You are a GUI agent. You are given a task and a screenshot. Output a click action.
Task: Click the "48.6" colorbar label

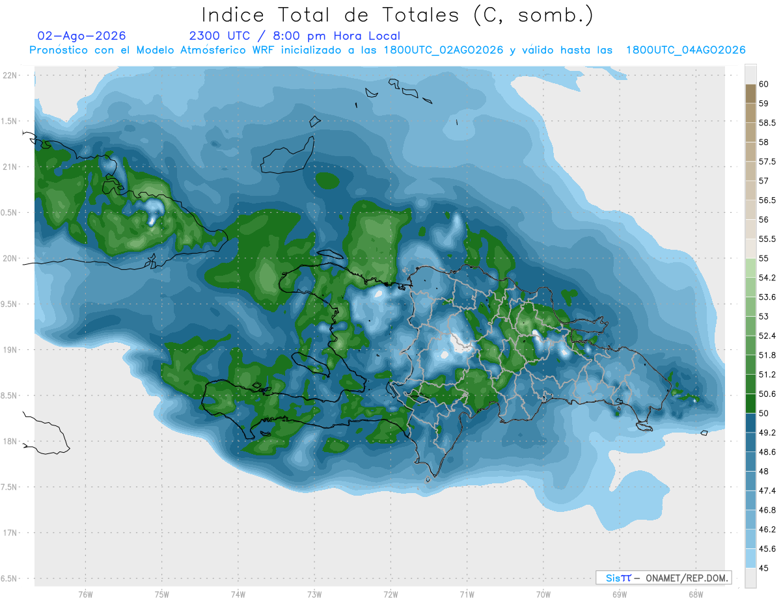click(x=767, y=452)
